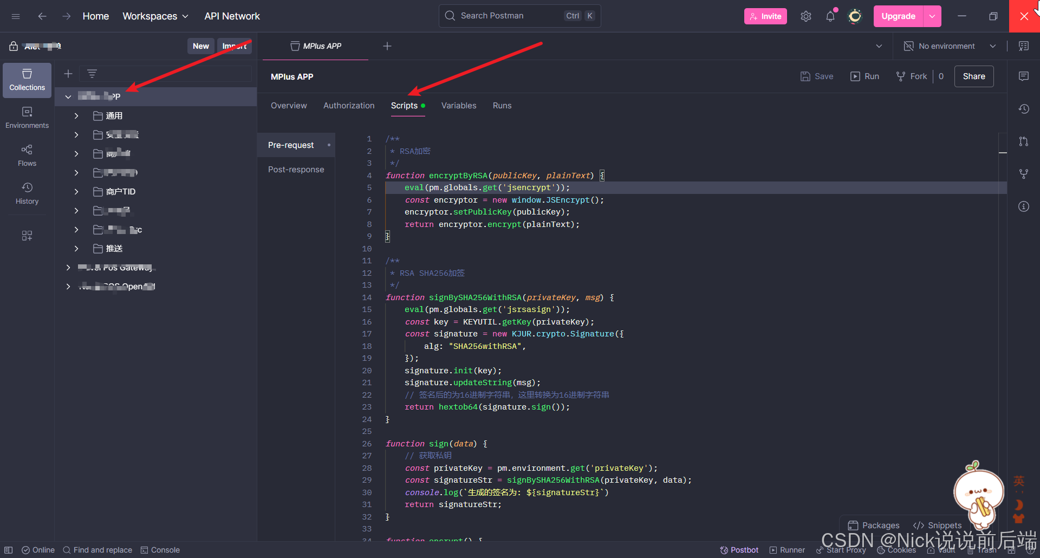Open Cookies from the status bar
This screenshot has height=558, width=1040.
pos(896,550)
